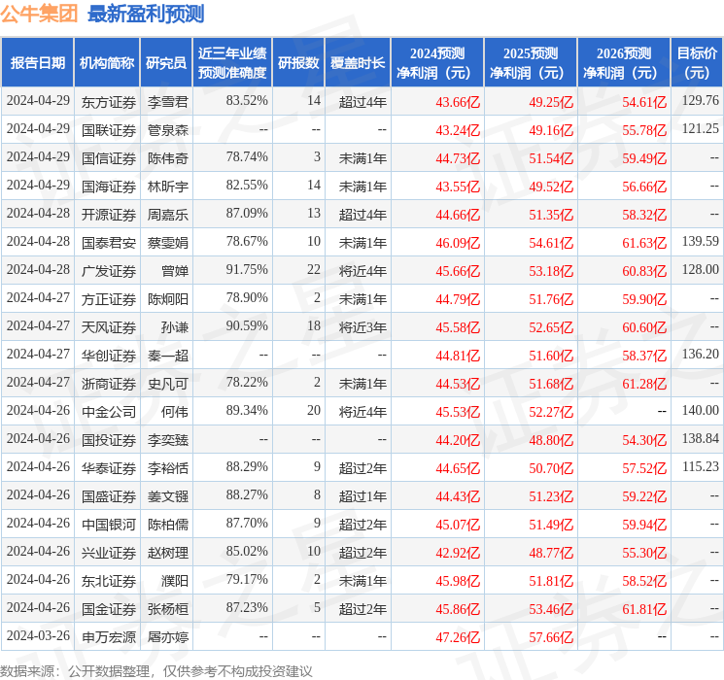The height and width of the screenshot is (680, 724).
Task: Click the 覆盖时长 column header
Action: click(x=358, y=63)
